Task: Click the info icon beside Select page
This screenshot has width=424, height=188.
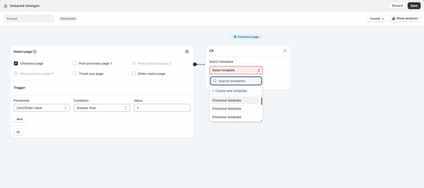Action: 35,52
